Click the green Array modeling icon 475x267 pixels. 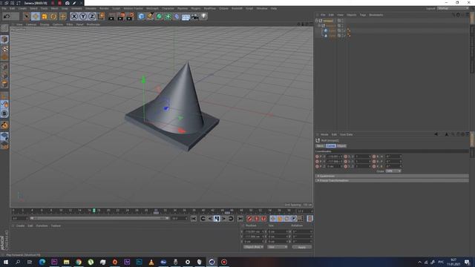(168, 16)
